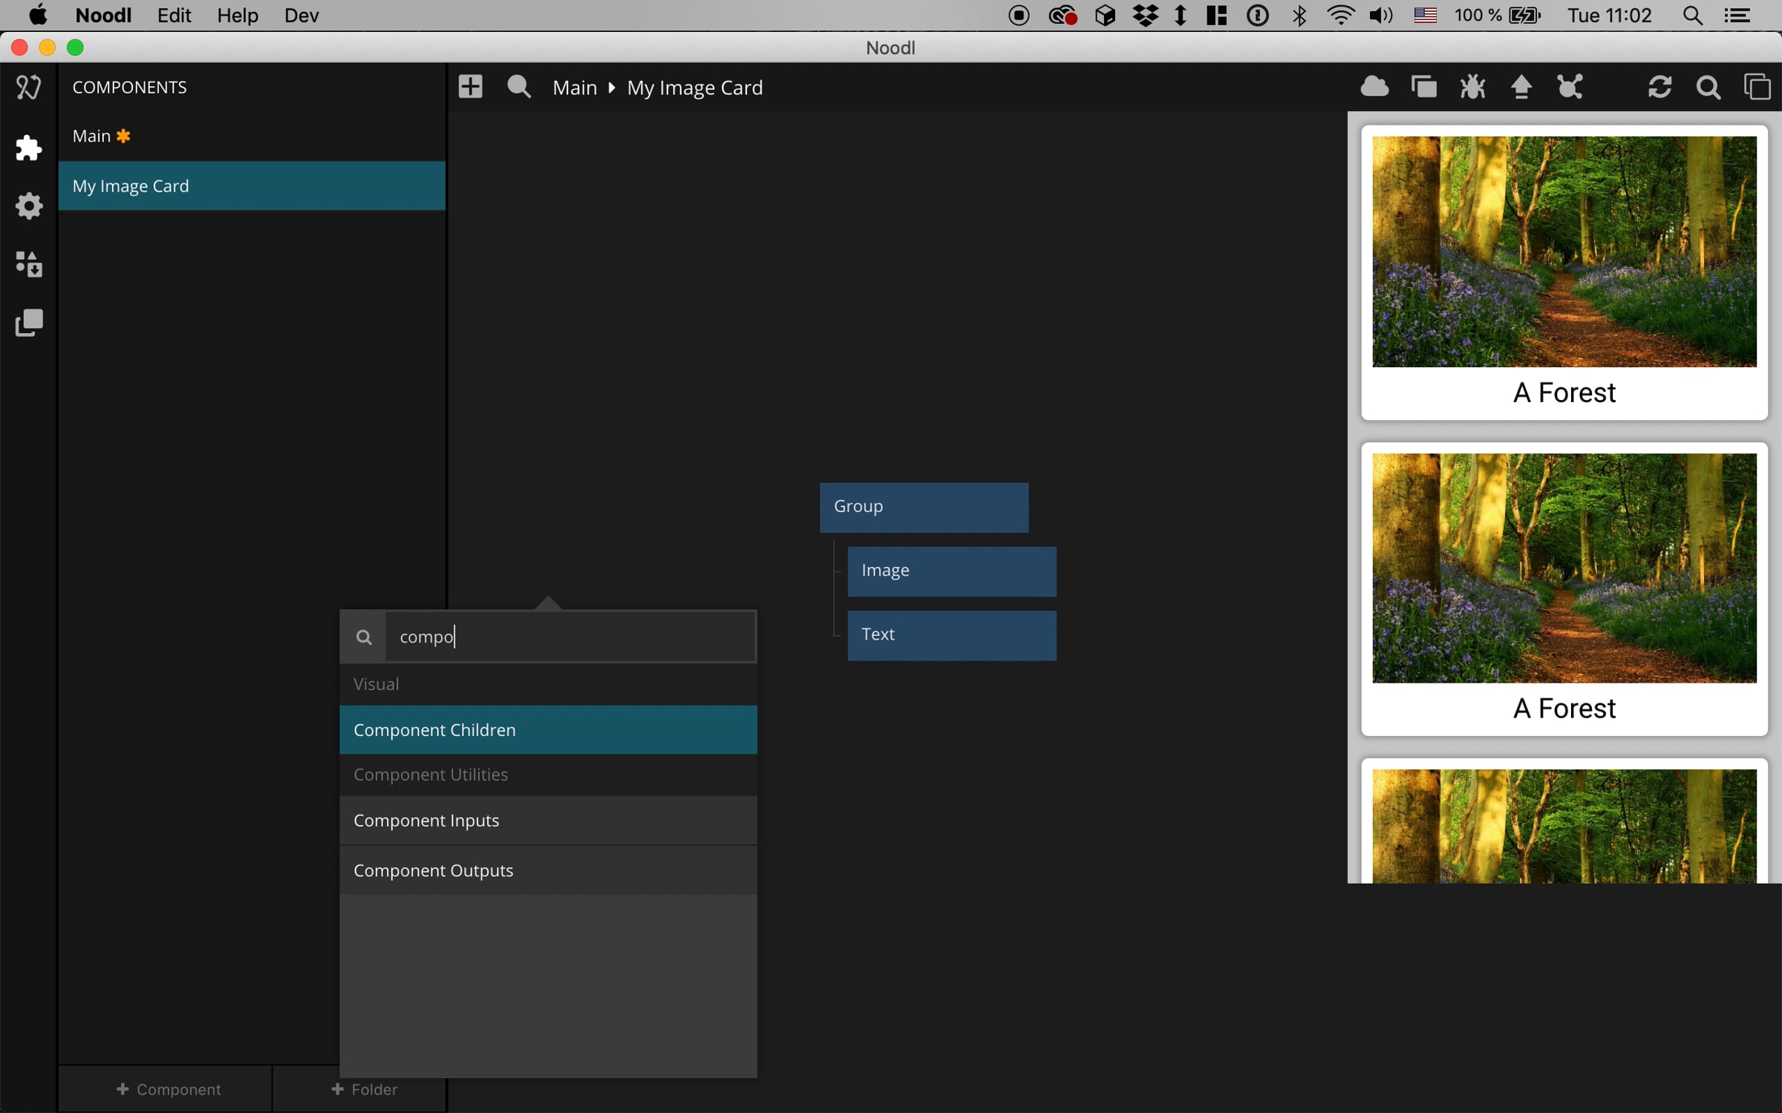The width and height of the screenshot is (1782, 1113).
Task: Select Component Children from node list
Action: point(548,729)
